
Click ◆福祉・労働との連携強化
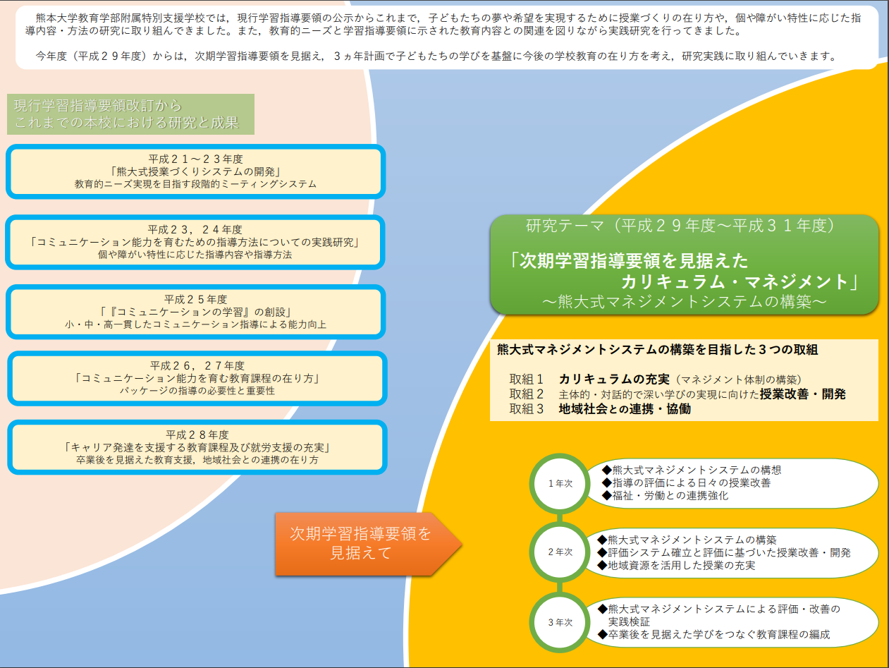coord(665,496)
